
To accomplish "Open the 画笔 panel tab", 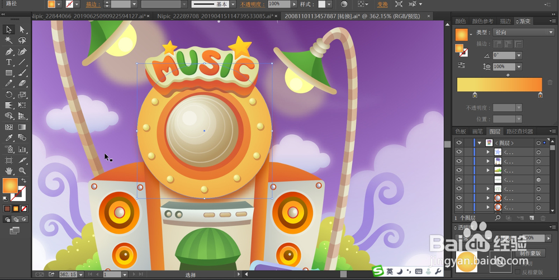I will pos(478,131).
